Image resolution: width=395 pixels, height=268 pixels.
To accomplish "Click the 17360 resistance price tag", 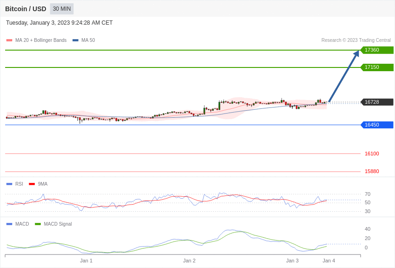I will tap(377, 50).
